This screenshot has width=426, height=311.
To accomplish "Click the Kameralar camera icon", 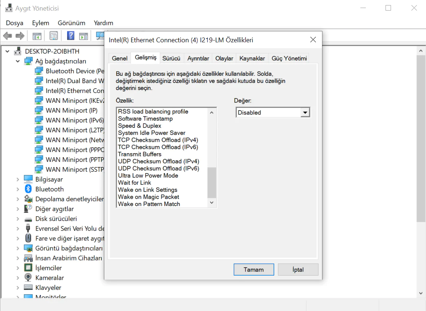I will (x=28, y=278).
